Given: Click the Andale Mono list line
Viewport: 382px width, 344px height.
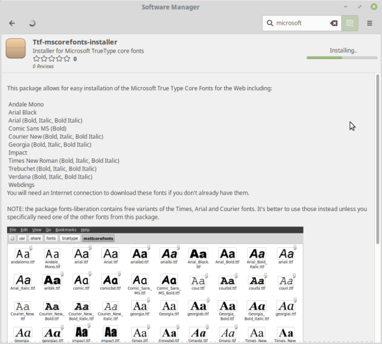Looking at the screenshot, I should pyautogui.click(x=26, y=104).
